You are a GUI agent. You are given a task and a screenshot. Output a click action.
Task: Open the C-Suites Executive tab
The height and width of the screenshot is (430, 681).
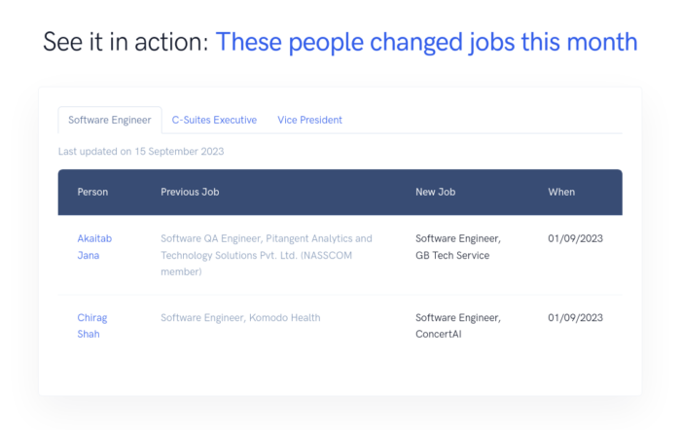point(214,120)
